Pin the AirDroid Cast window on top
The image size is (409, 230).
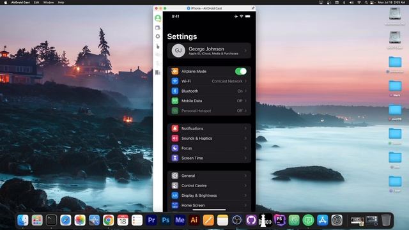[x=253, y=8]
